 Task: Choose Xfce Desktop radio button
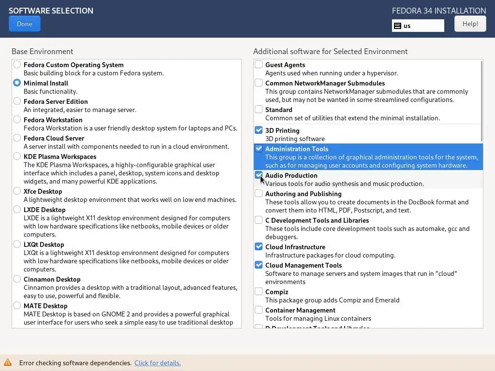[x=17, y=190]
